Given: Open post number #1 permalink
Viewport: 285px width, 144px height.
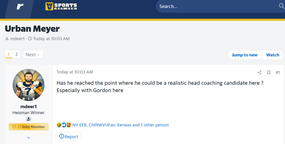Looking at the screenshot, I should 278,72.
